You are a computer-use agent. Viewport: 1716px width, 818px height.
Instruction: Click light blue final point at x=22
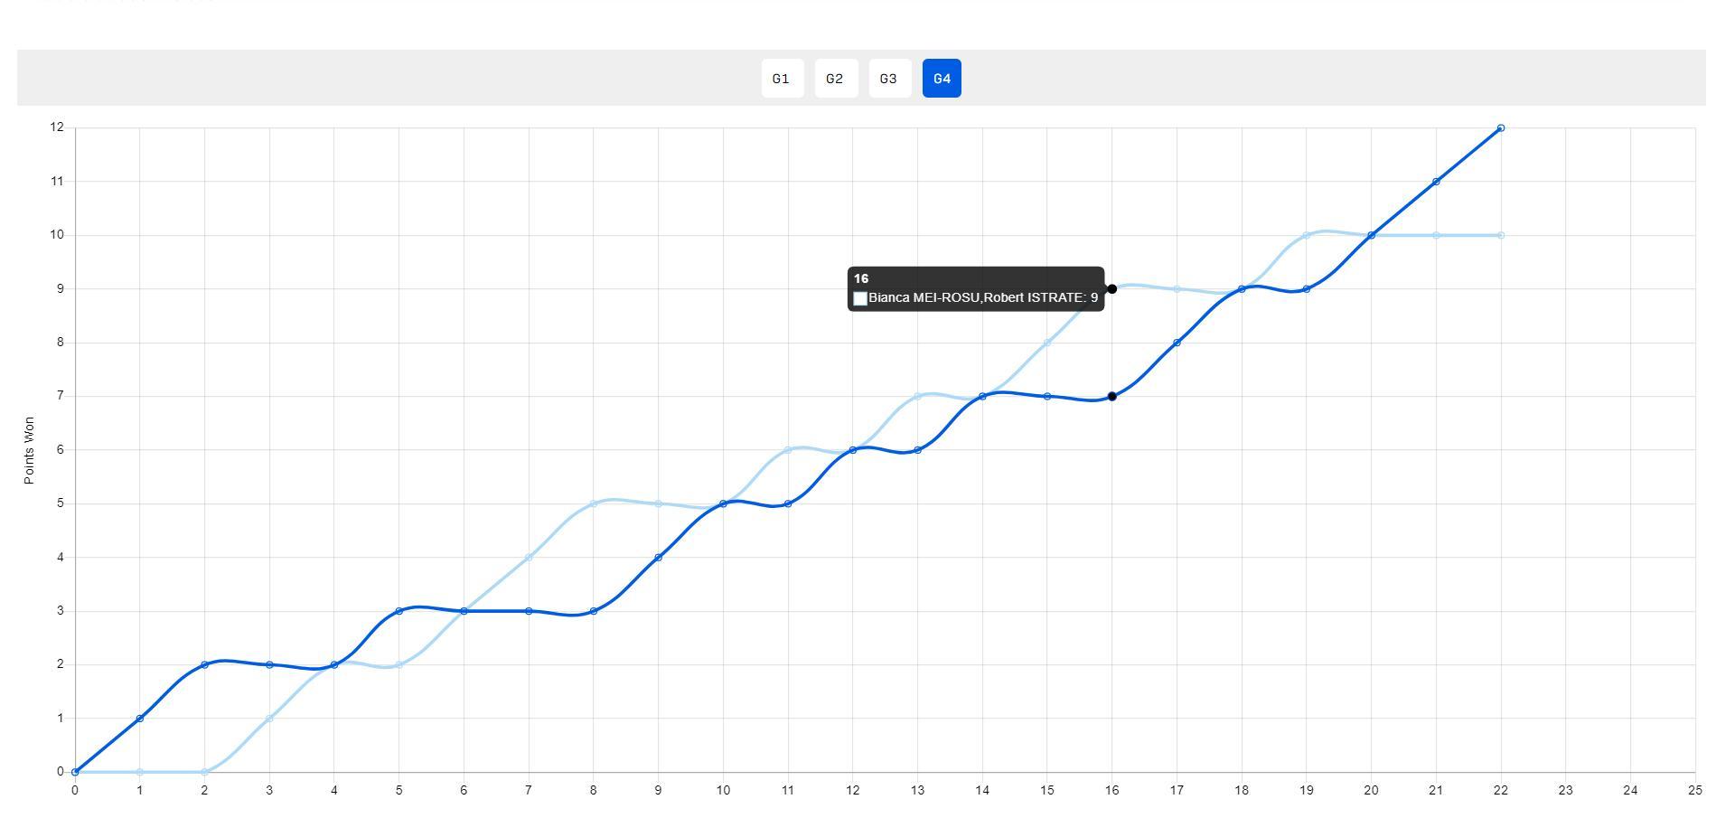point(1501,235)
